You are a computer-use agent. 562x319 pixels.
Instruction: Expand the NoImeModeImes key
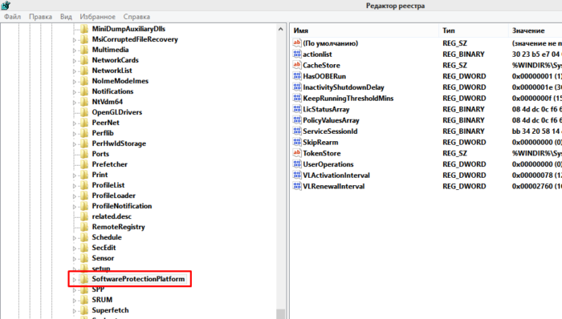[x=75, y=82]
